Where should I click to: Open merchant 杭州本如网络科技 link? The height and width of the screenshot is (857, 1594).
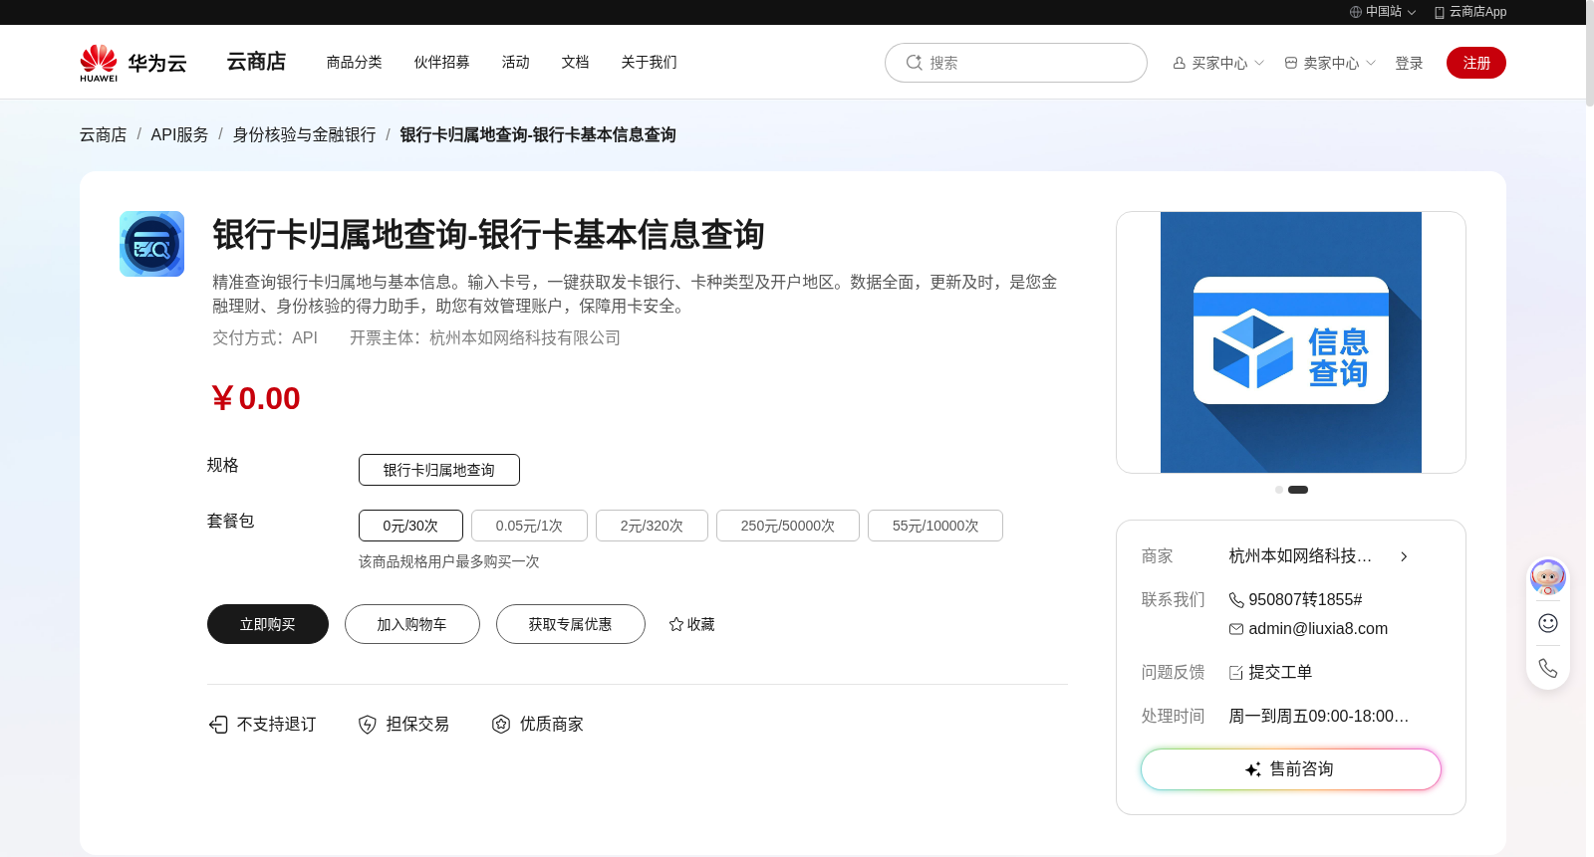click(1300, 556)
